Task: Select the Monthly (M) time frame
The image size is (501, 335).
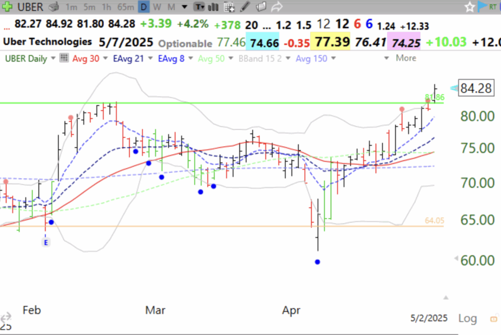Action: point(172,7)
